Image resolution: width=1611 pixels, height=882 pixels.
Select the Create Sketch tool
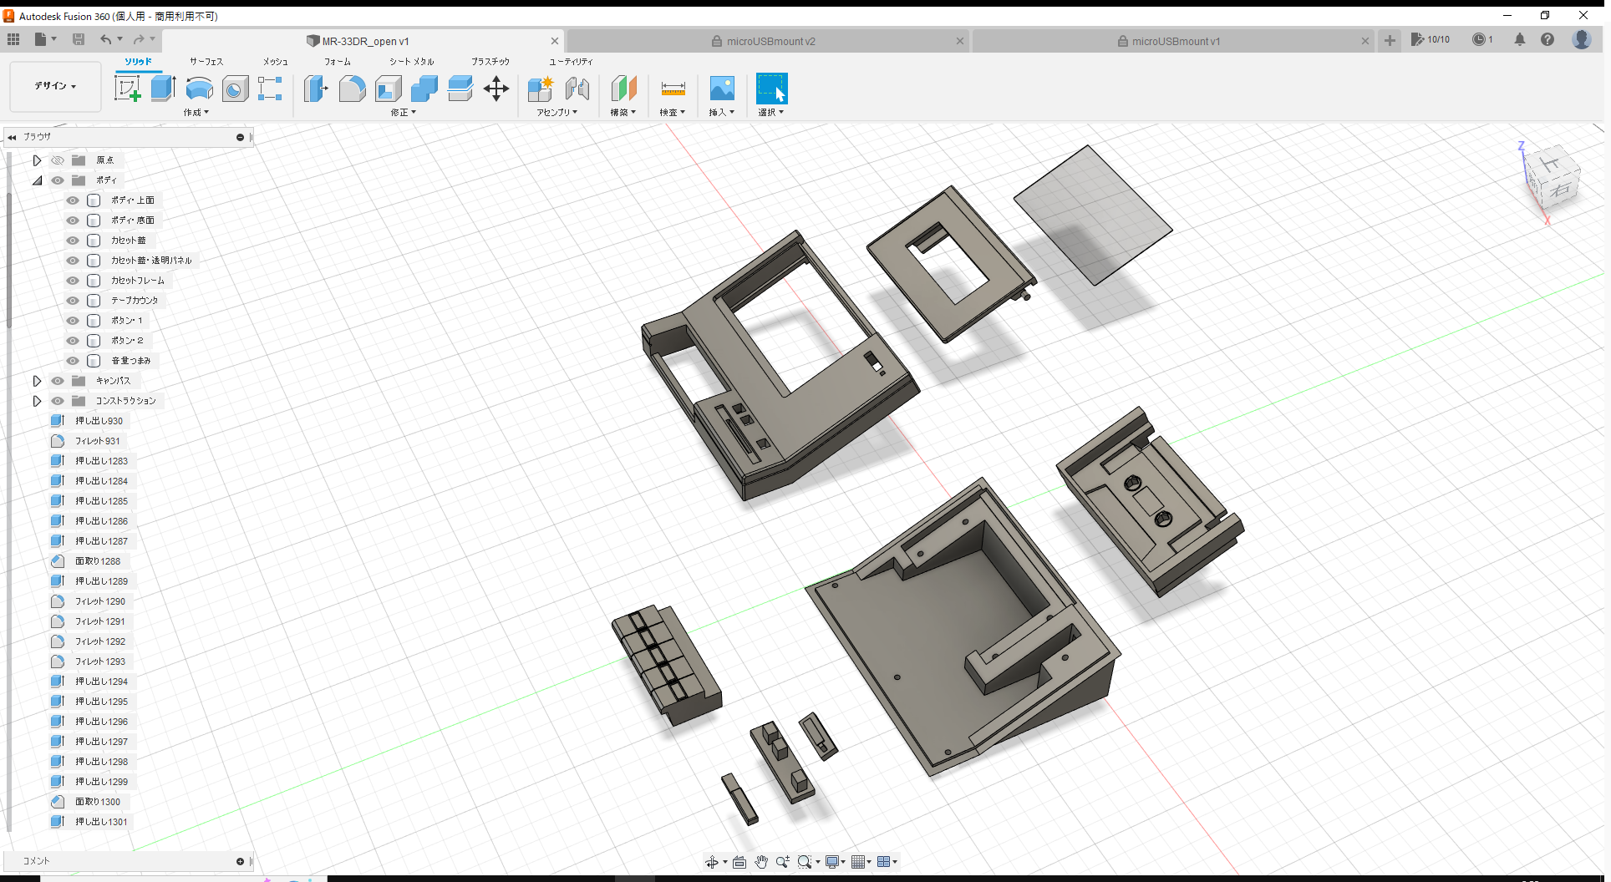(x=128, y=88)
